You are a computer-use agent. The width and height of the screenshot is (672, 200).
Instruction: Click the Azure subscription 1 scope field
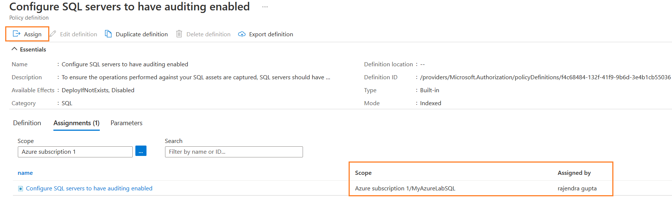(x=75, y=152)
